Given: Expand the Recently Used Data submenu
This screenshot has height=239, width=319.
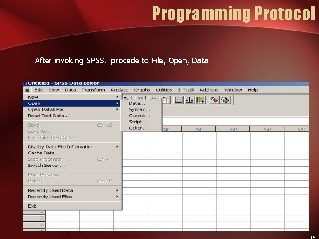Looking at the screenshot, I should 72,190.
